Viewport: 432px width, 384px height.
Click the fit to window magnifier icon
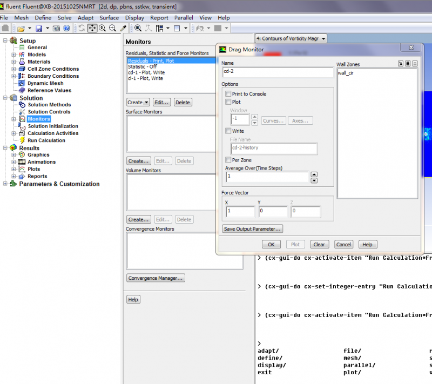138,28
